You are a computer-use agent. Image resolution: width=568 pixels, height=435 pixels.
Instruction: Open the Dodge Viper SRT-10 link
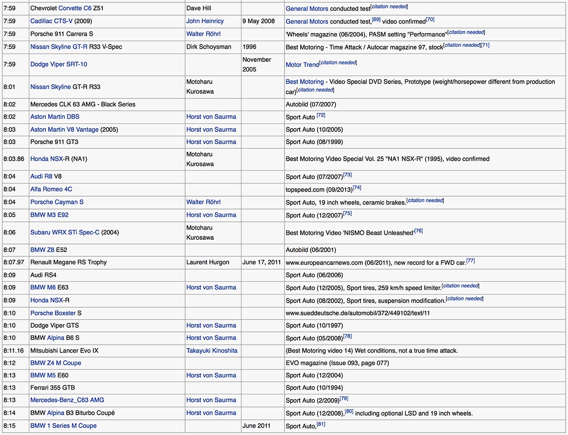click(59, 64)
